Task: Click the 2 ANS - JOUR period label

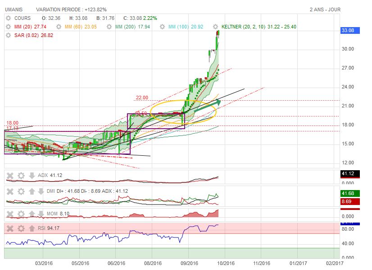Action: [x=325, y=9]
